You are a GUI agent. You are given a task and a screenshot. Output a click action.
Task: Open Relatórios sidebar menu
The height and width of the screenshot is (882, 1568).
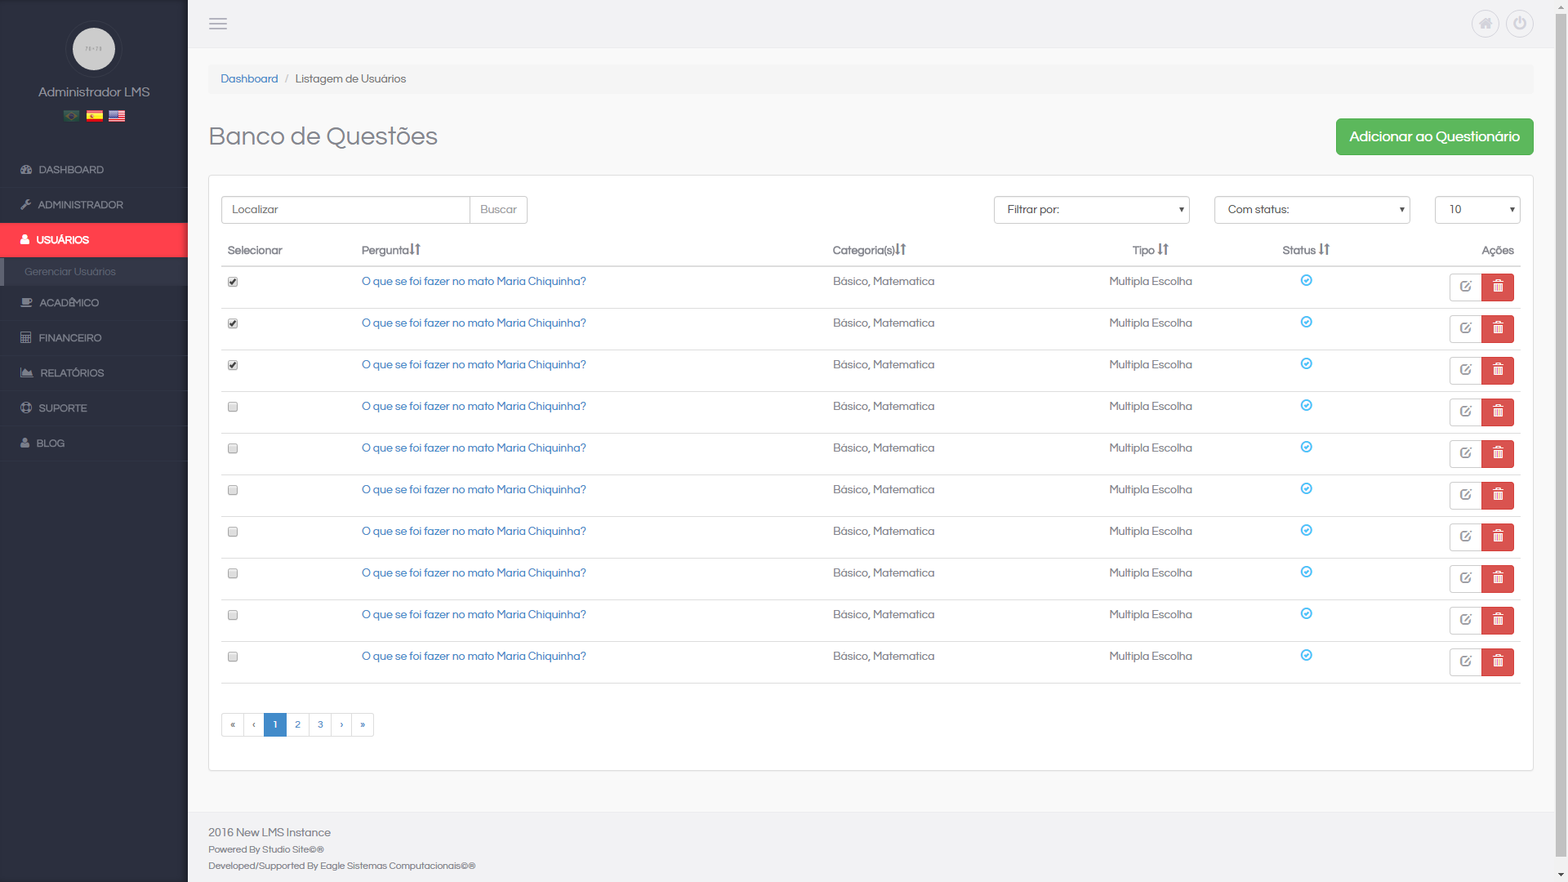coord(94,373)
